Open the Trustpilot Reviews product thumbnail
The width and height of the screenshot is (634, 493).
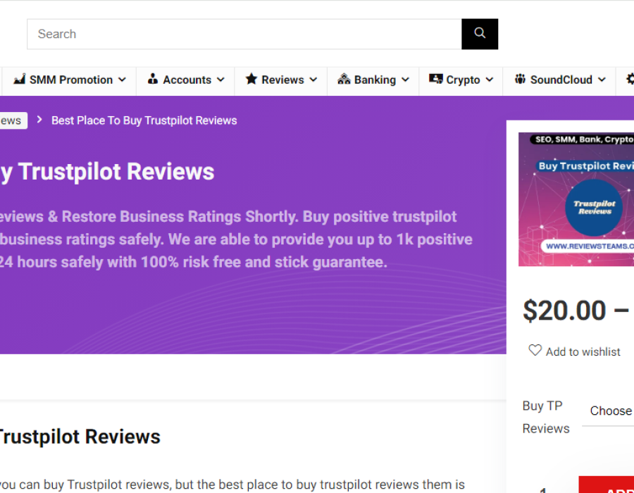coord(576,199)
